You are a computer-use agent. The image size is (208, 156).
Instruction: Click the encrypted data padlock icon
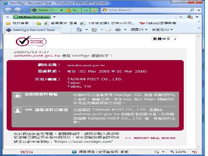click(18, 95)
